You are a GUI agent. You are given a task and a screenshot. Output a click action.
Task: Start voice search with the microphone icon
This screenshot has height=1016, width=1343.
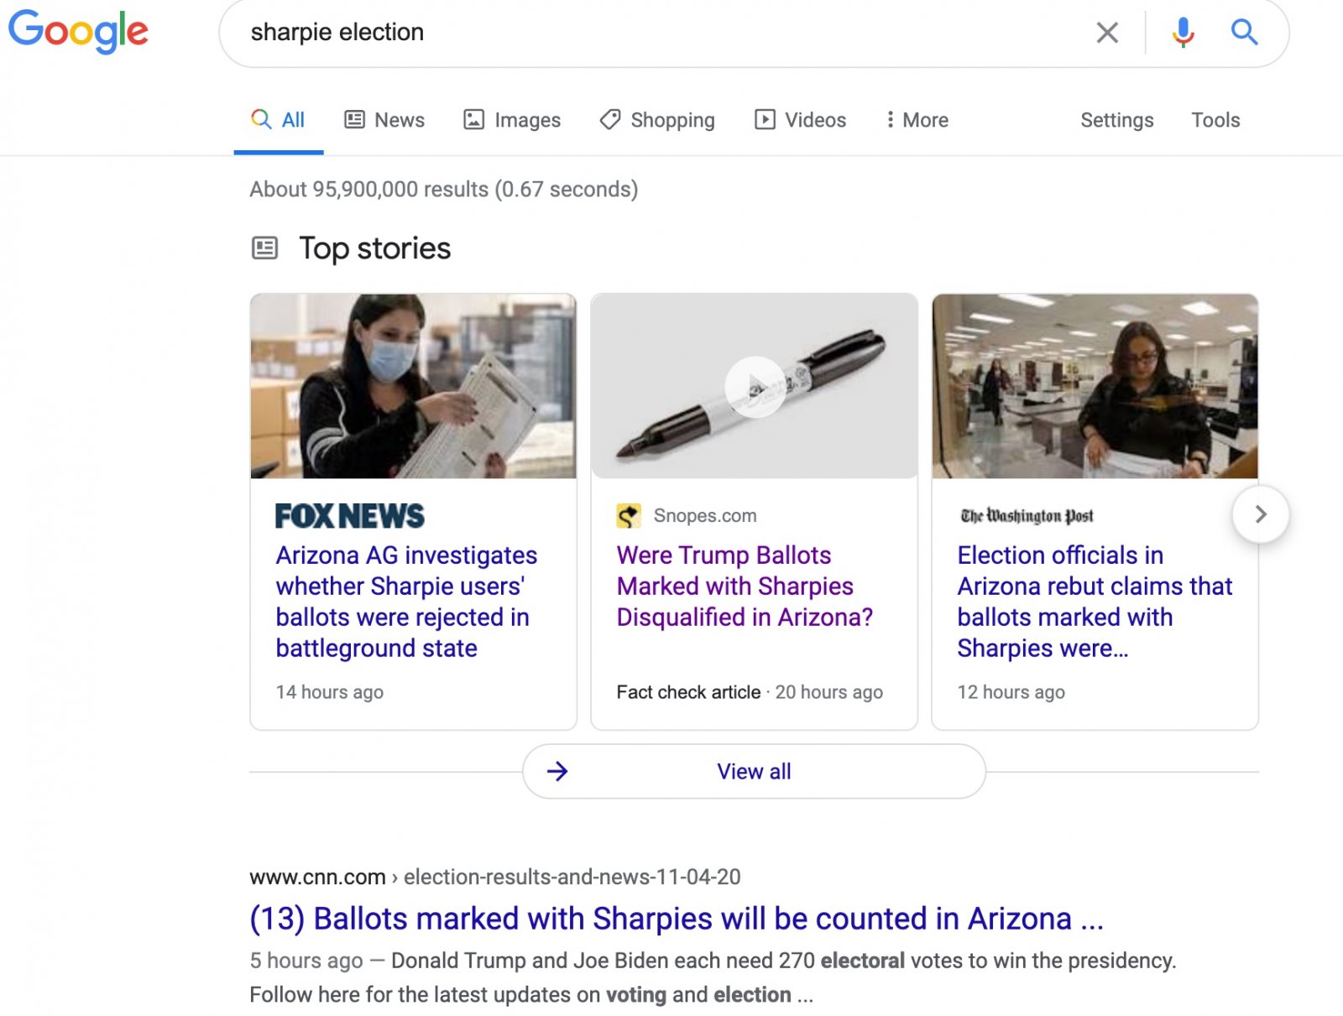[1183, 33]
